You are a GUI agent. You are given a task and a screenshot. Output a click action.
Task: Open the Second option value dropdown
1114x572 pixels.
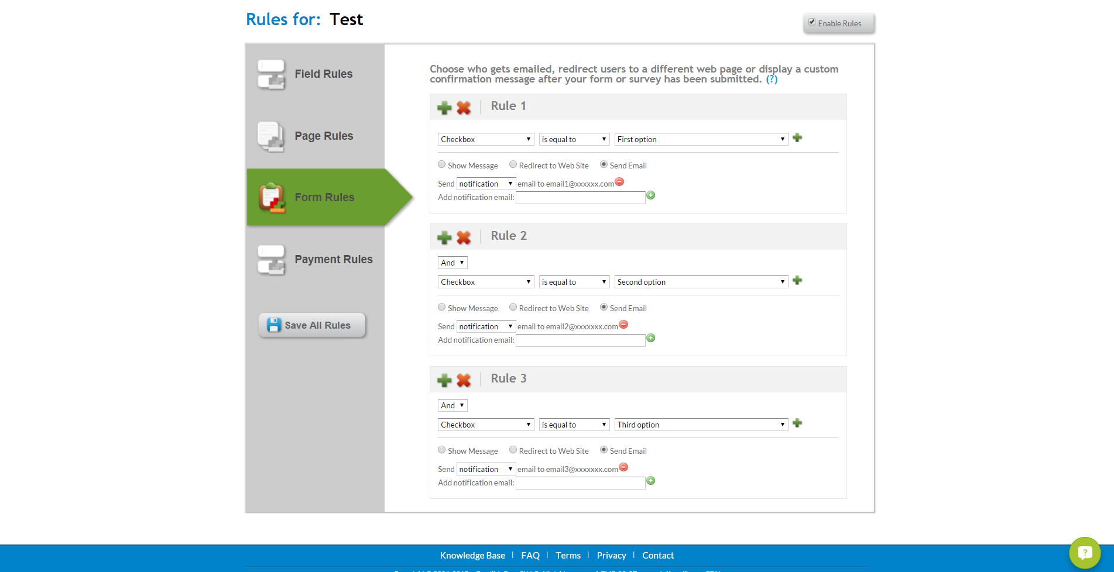(x=701, y=282)
